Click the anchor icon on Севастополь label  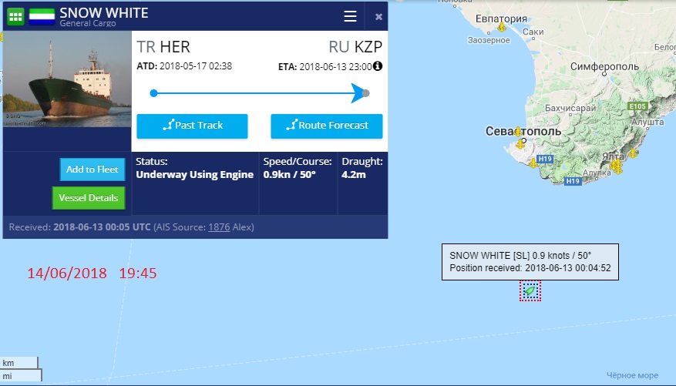pos(518,132)
